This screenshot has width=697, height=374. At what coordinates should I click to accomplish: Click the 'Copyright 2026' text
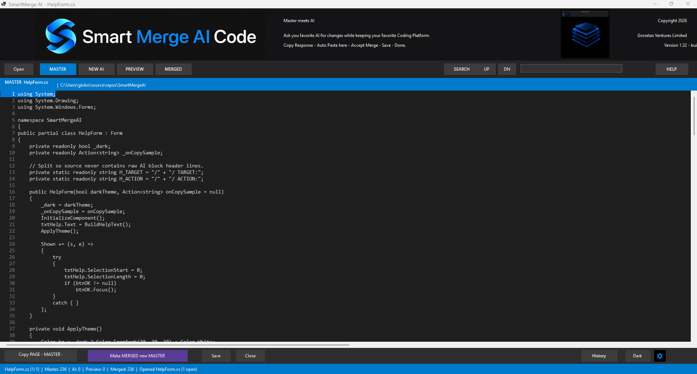[672, 21]
